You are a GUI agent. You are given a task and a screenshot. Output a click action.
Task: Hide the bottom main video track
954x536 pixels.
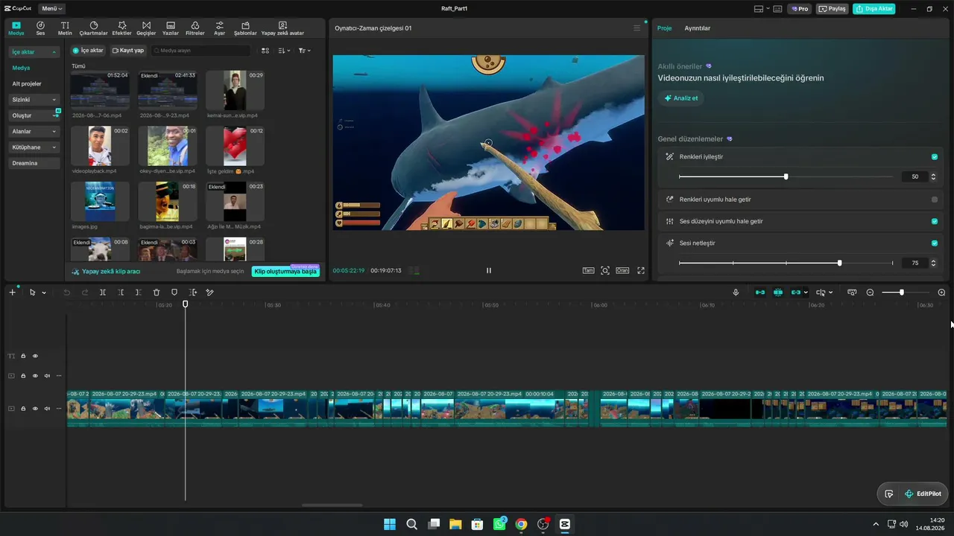[x=35, y=409]
